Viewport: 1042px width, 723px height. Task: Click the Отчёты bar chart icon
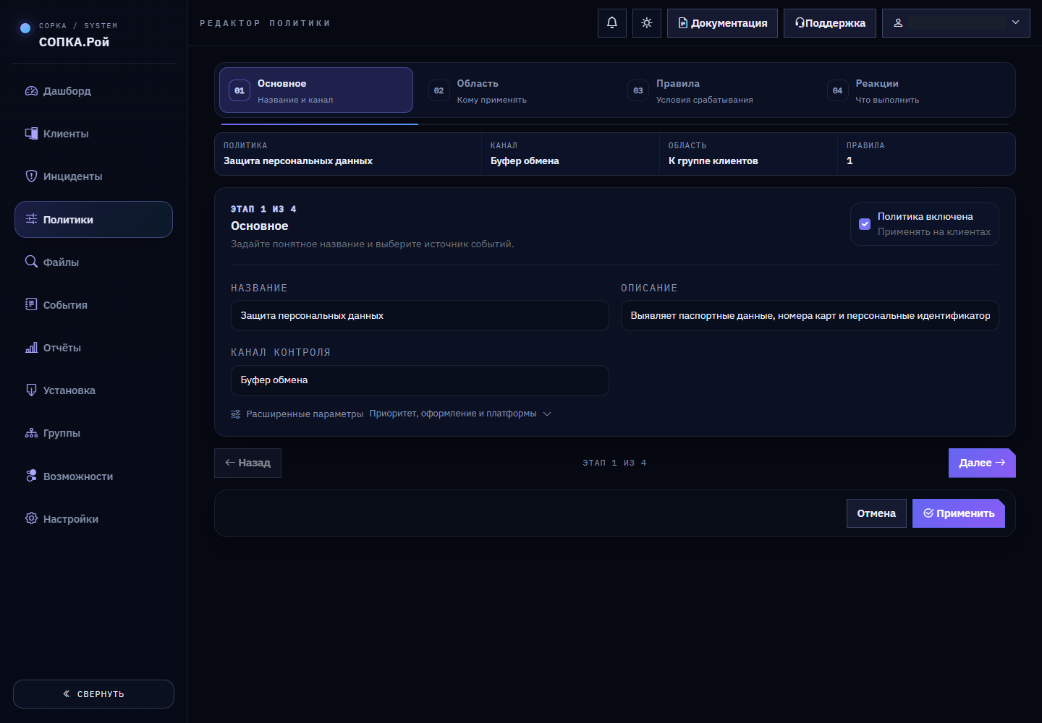pos(31,348)
